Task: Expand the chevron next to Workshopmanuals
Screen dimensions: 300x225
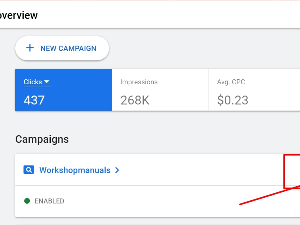Action: [117, 170]
